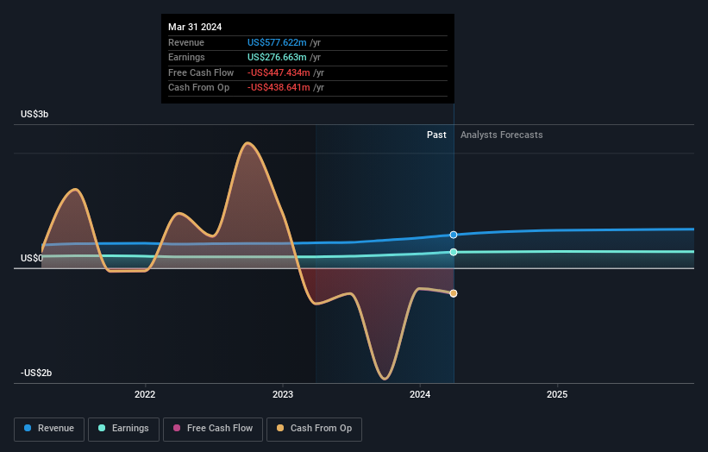Viewport: 708px width, 452px height.
Task: Click the pink Free Cash Flow legend dot
Action: point(177,428)
